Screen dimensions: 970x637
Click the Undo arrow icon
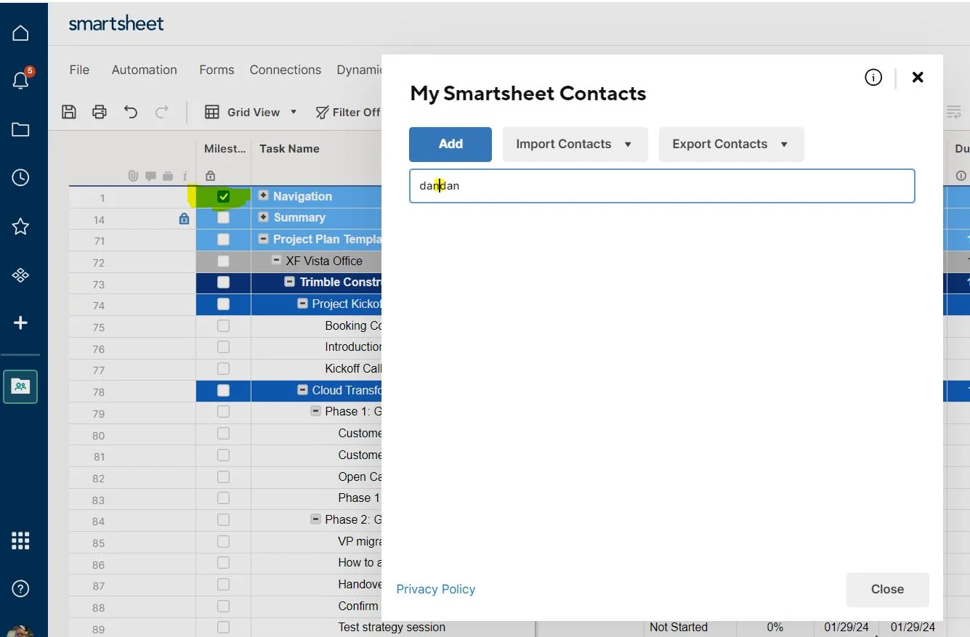pos(131,112)
